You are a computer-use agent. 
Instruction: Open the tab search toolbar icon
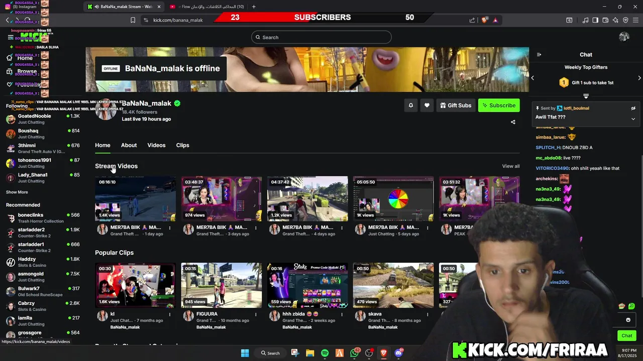569,20
